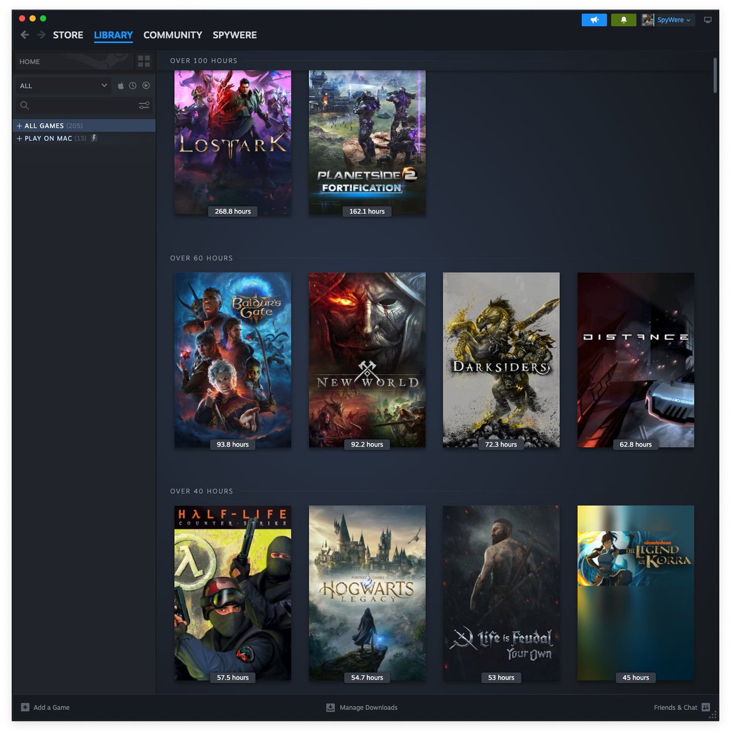Click the 57.5 hours label
Viewport: 731px width, 735px height.
point(233,677)
